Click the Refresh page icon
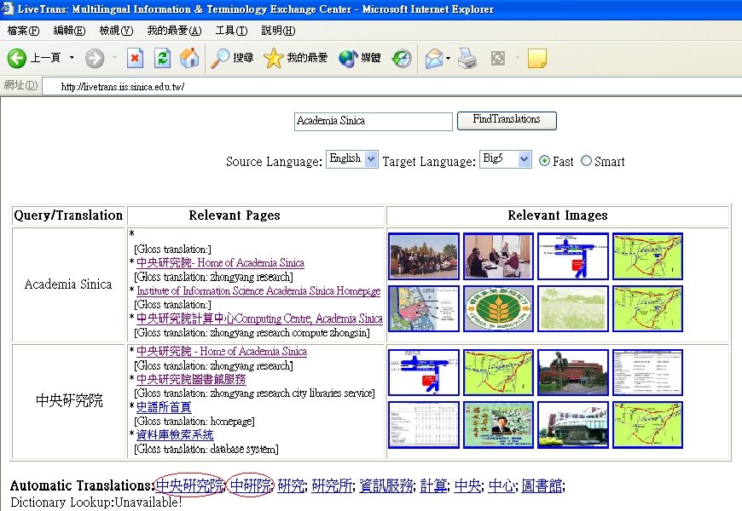 pyautogui.click(x=162, y=58)
